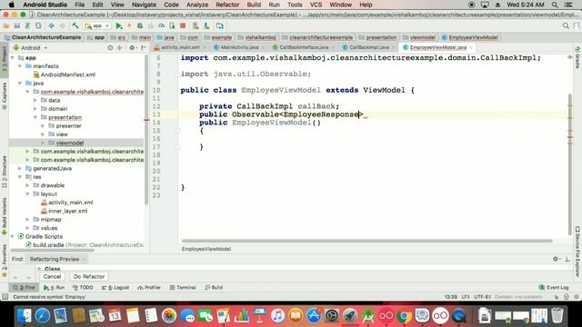Screen dimensions: 582x327
Task: Collapse the Gradle Scripts node
Action: click(x=13, y=236)
